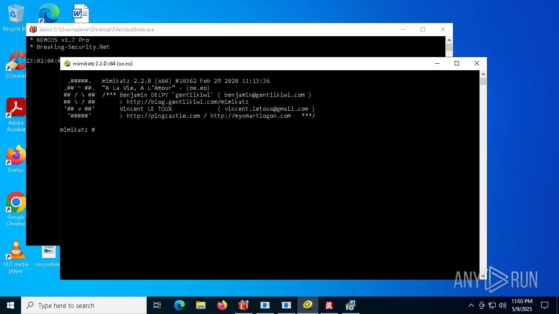Switch to the gift-box app in the taskbar
This screenshot has width=559, height=314.
point(243,305)
